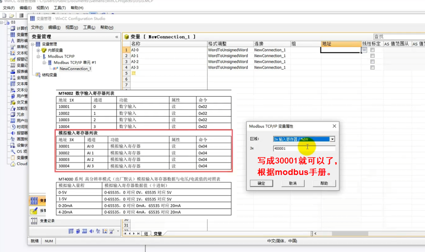
Task: Toggle 线性标定 checkbox for AI-0
Action: (x=372, y=50)
